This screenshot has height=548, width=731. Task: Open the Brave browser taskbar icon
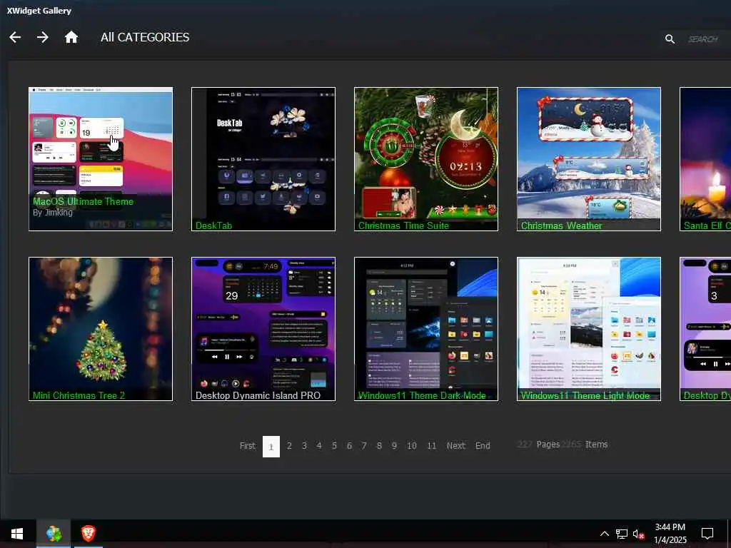pyautogui.click(x=88, y=534)
